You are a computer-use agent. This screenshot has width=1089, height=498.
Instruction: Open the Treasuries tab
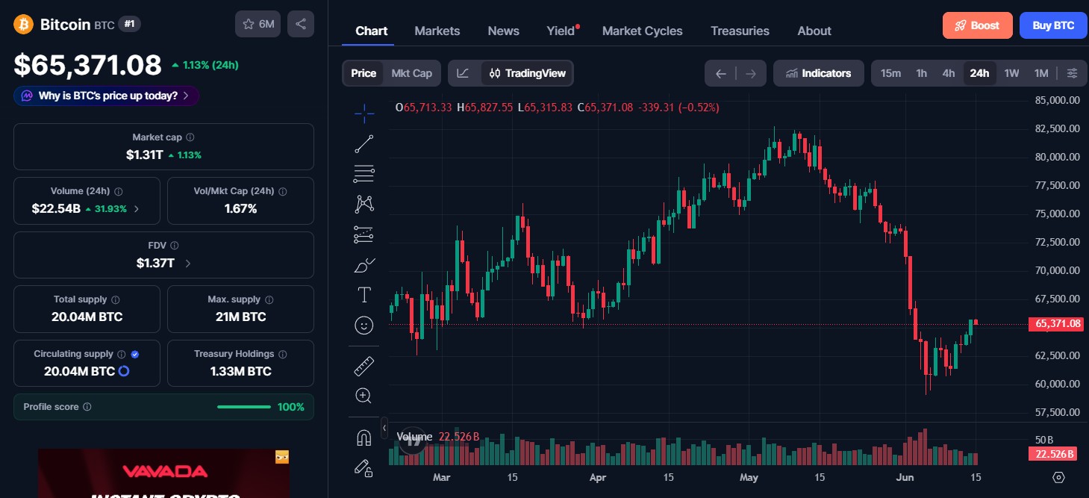740,31
